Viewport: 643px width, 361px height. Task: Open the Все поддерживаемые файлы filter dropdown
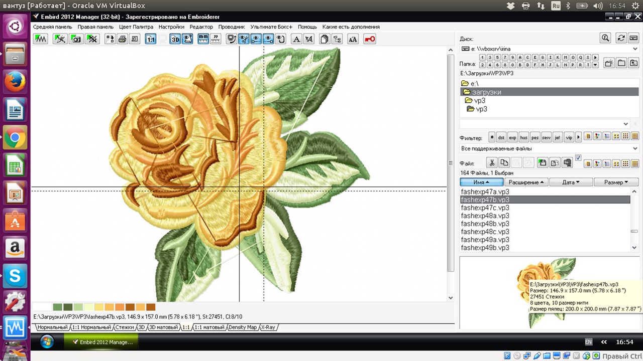click(635, 148)
